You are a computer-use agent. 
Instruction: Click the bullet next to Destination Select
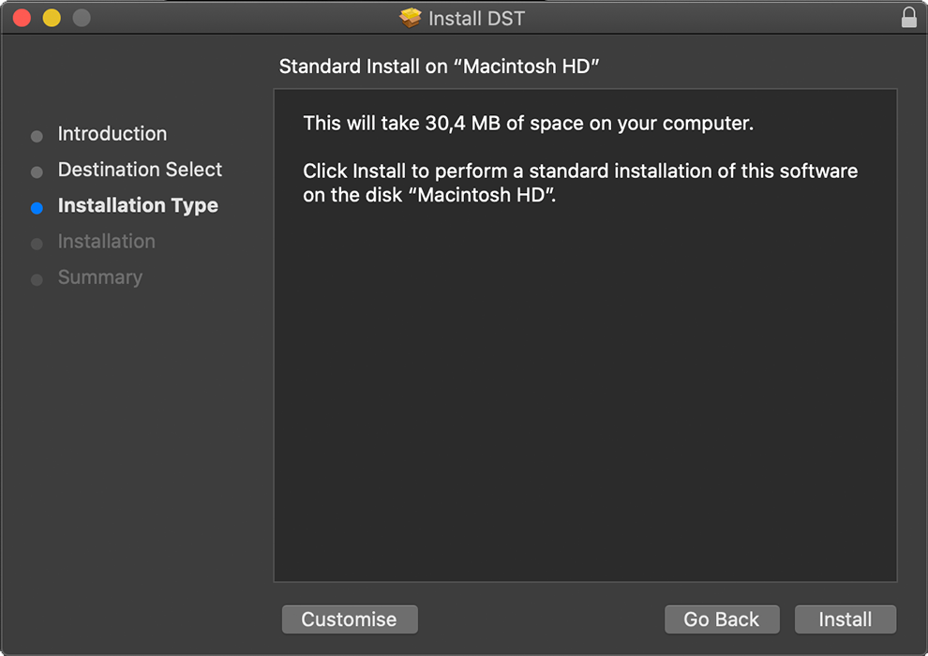37,172
